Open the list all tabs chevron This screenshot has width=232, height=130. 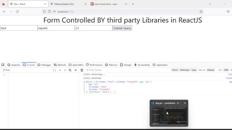(210, 4)
